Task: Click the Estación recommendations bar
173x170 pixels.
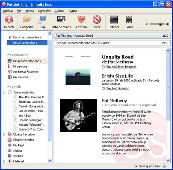Action: (x=112, y=43)
